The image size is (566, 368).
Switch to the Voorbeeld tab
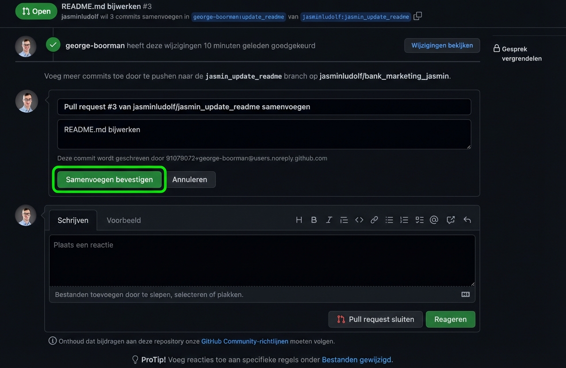coord(123,220)
